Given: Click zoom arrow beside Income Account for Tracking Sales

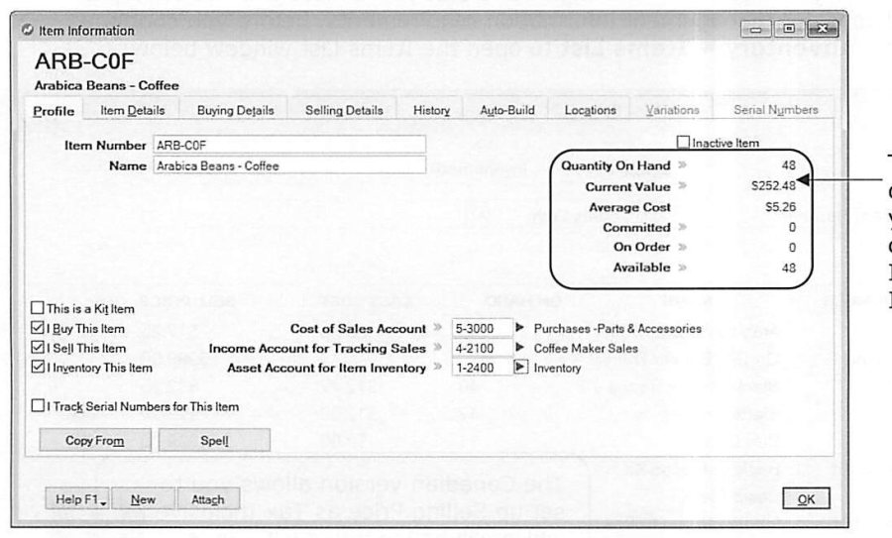Looking at the screenshot, I should point(437,348).
